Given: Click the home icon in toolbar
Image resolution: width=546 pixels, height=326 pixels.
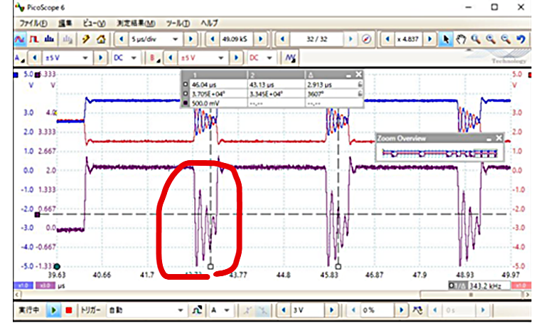Looking at the screenshot, I should click(x=101, y=38).
